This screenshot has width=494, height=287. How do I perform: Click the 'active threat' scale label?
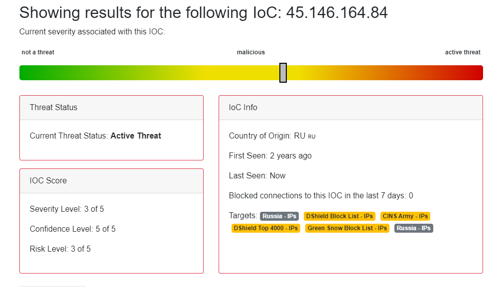tap(463, 52)
